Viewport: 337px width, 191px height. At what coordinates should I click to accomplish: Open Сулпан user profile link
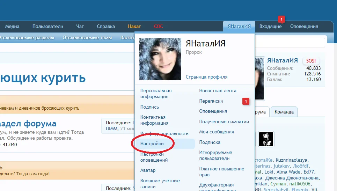(x=278, y=184)
